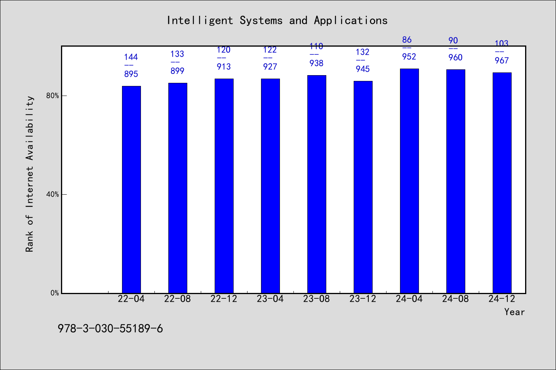Click the 0% y-axis tick label
This screenshot has width=556, height=370.
click(x=55, y=293)
